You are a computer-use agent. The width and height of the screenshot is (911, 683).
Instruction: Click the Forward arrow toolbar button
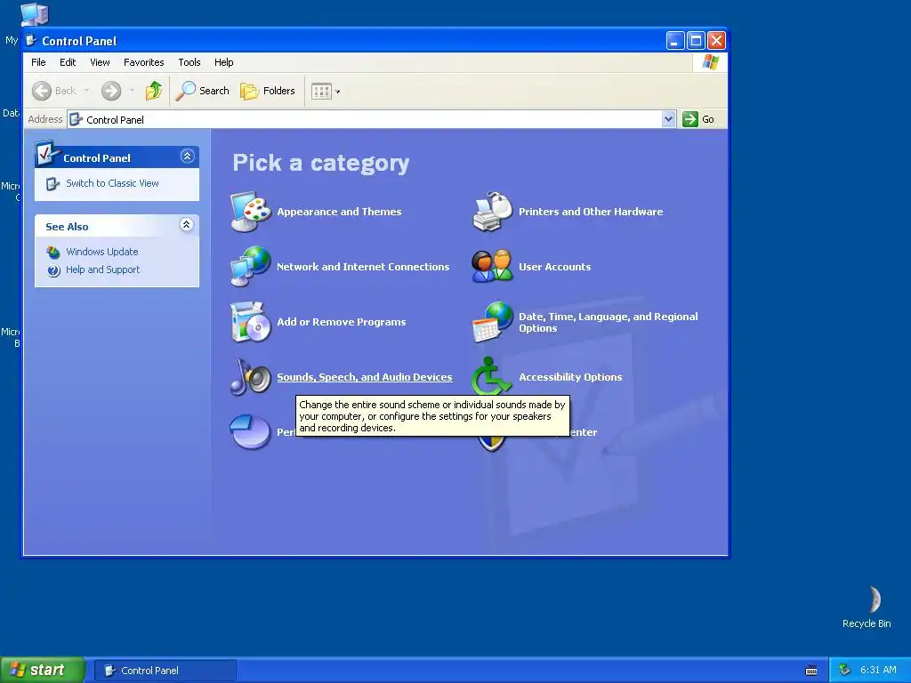tap(111, 91)
